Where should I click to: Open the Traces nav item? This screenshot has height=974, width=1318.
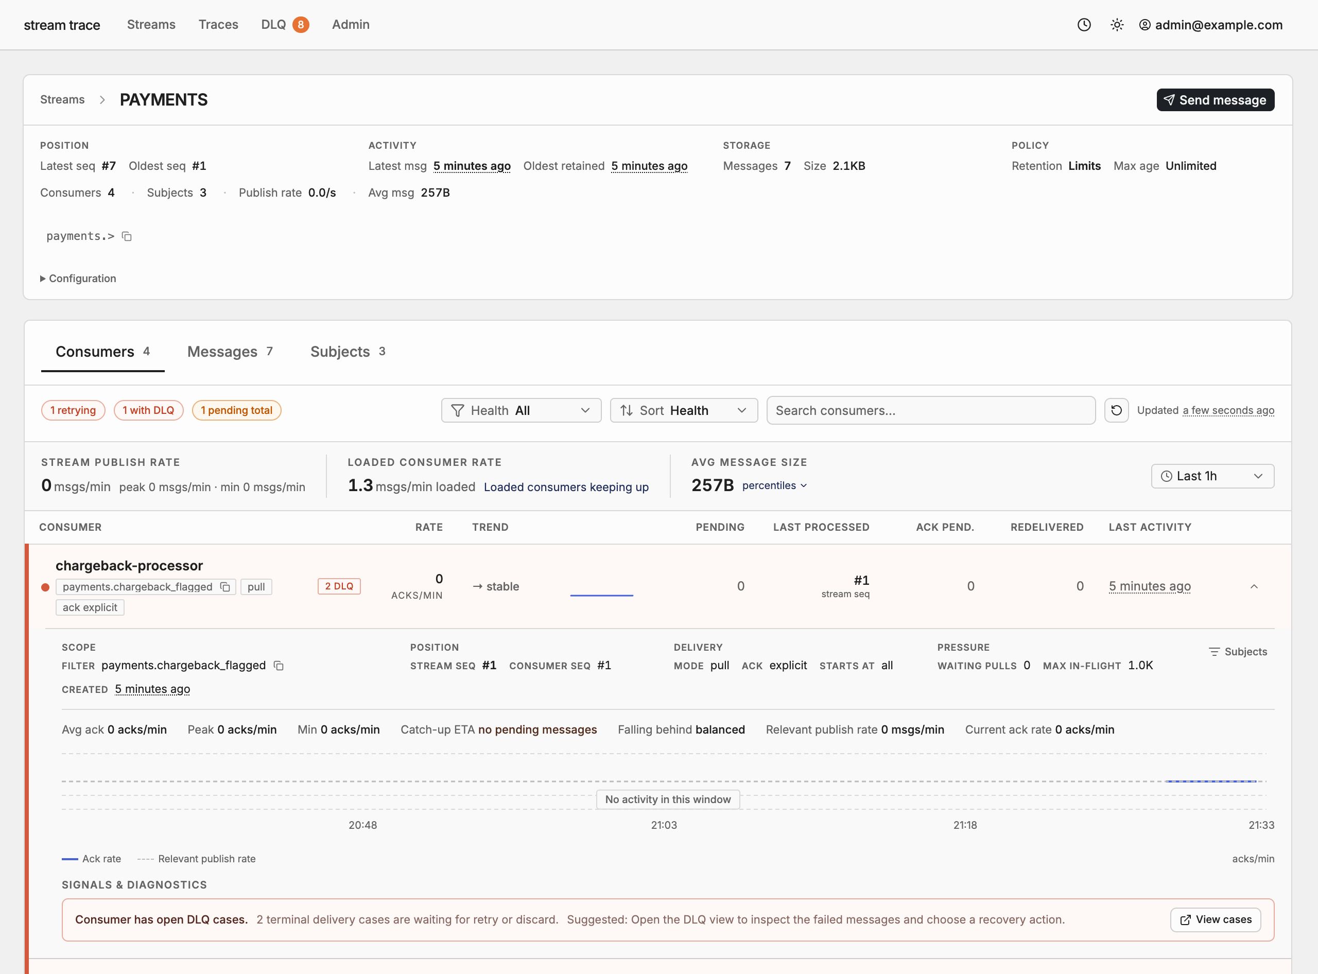(x=218, y=25)
